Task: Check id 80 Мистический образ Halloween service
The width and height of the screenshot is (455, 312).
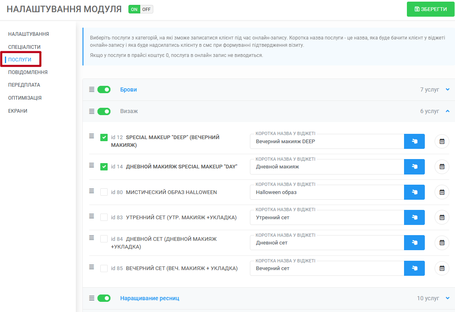Action: coord(104,192)
